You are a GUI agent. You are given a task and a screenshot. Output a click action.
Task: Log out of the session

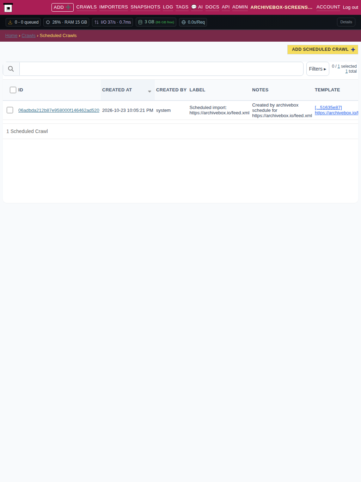(x=350, y=7)
